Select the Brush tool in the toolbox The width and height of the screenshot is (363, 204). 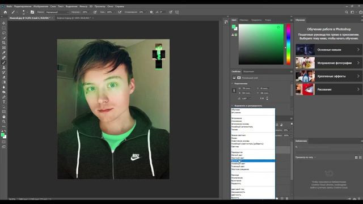[x=4, y=62]
